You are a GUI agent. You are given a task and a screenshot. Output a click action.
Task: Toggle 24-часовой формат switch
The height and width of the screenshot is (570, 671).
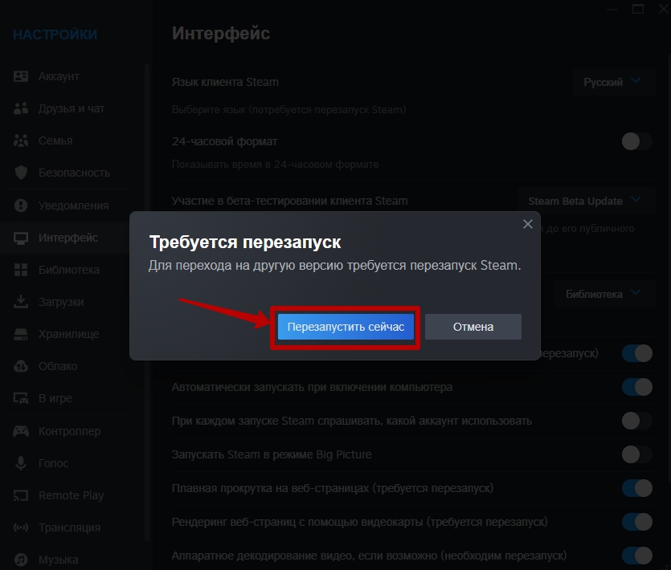(636, 141)
